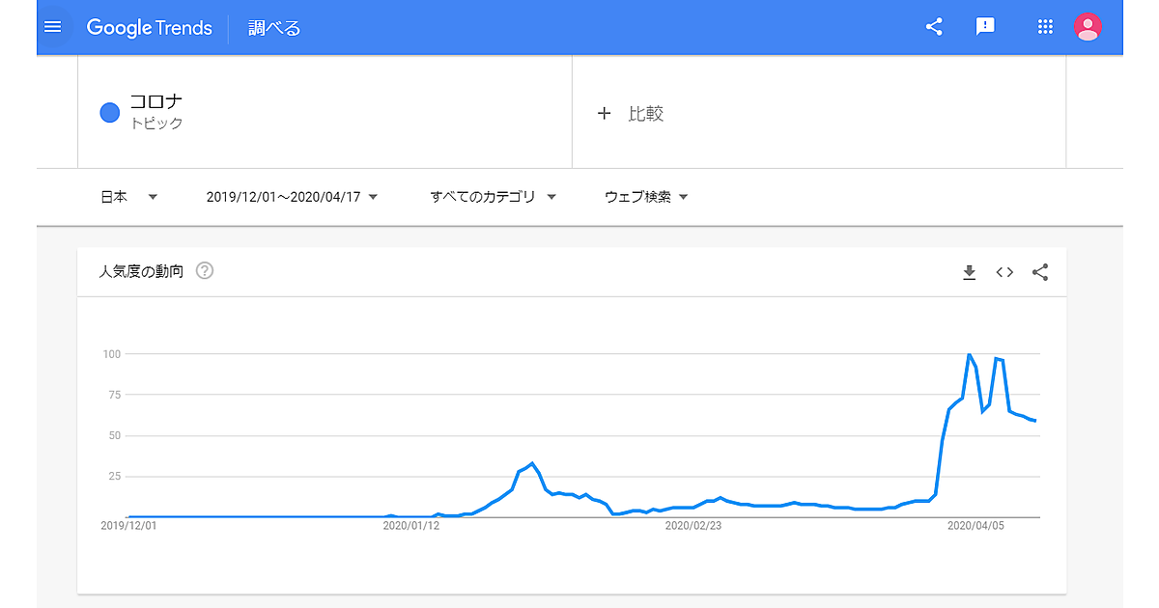Open the embed code icon
This screenshot has height=608, width=1159.
(x=1004, y=272)
